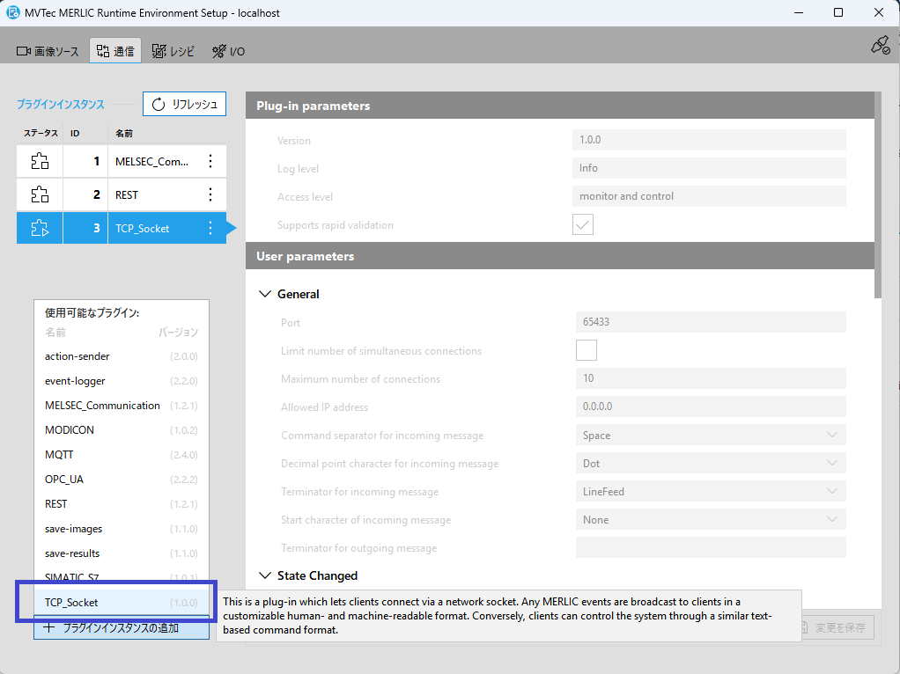Choose save-images from available plug-ins
The width and height of the screenshot is (900, 674).
click(122, 529)
